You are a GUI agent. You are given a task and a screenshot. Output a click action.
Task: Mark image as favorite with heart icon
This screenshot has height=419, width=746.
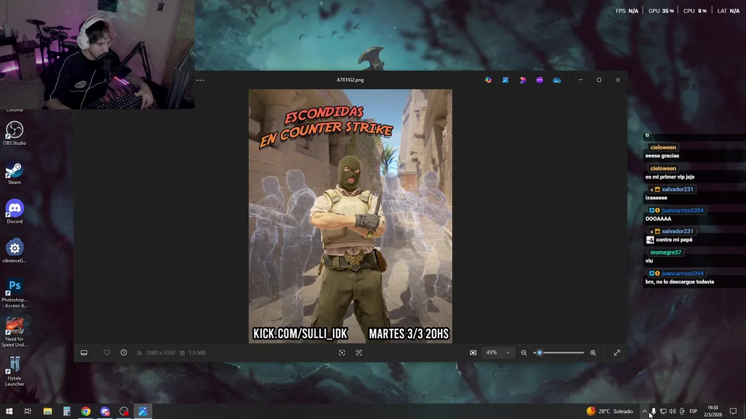[107, 353]
